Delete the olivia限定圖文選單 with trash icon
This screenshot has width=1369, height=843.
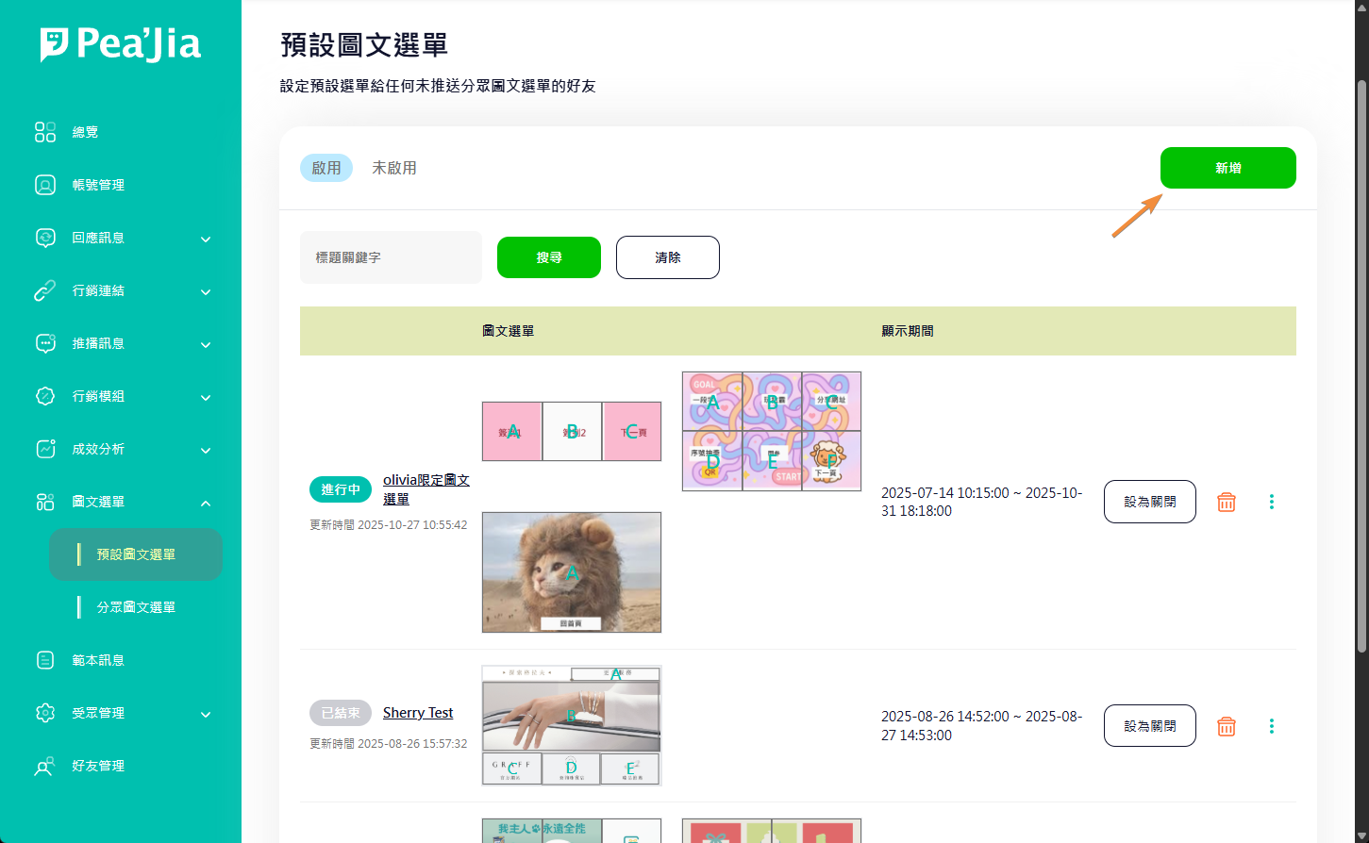click(1226, 502)
